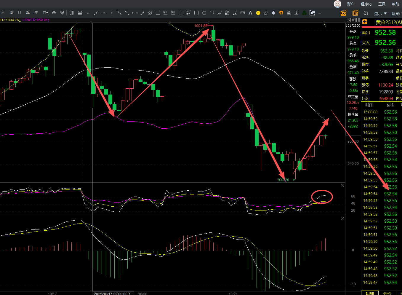Select the ruler measurement tool
Viewport: 402px width, 295px height.
243,13
